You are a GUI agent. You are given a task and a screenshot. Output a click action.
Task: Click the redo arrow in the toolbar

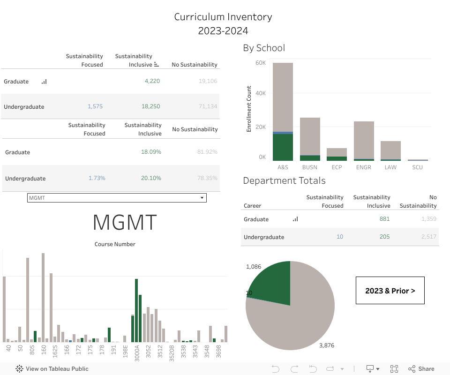[294, 369]
